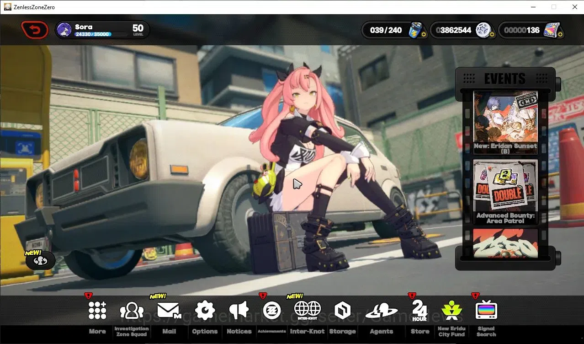The height and width of the screenshot is (344, 584).
Task: Add battery charge with plus icon
Action: (425, 35)
